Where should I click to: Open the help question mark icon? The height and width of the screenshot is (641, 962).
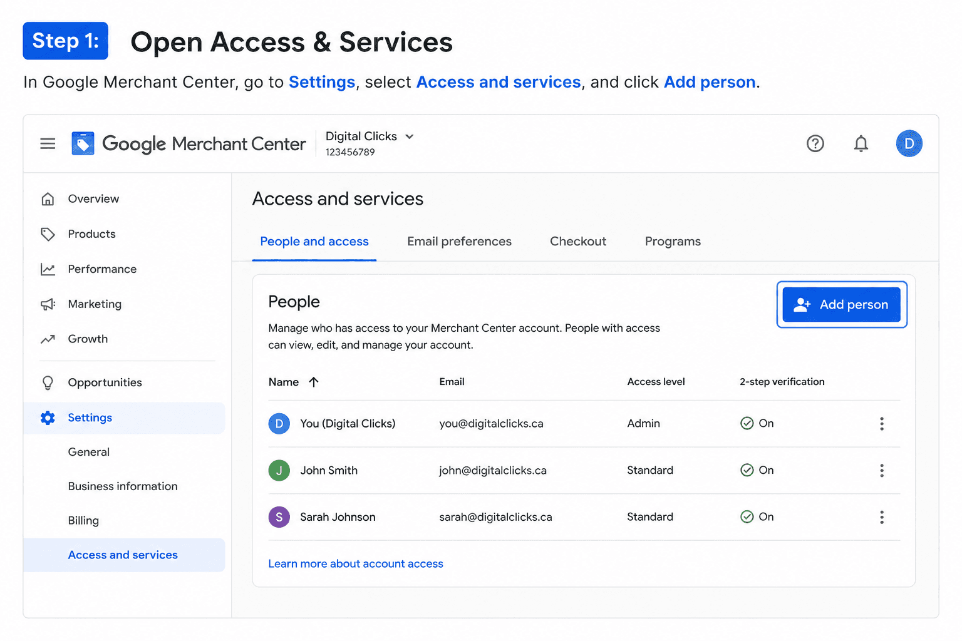tap(815, 144)
